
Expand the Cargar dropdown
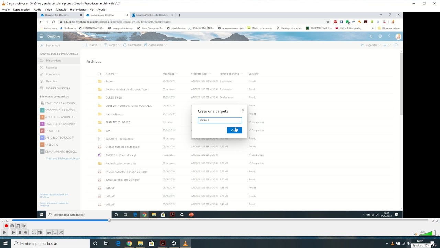tap(112, 45)
